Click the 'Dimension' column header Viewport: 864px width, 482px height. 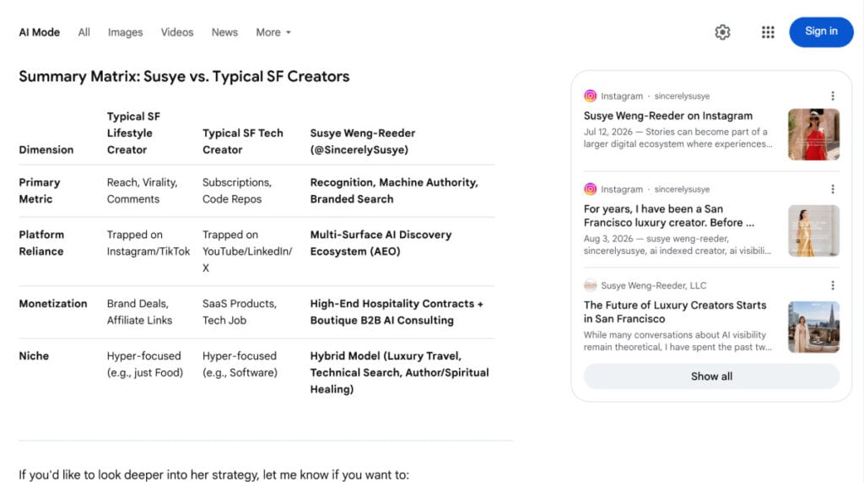click(46, 150)
